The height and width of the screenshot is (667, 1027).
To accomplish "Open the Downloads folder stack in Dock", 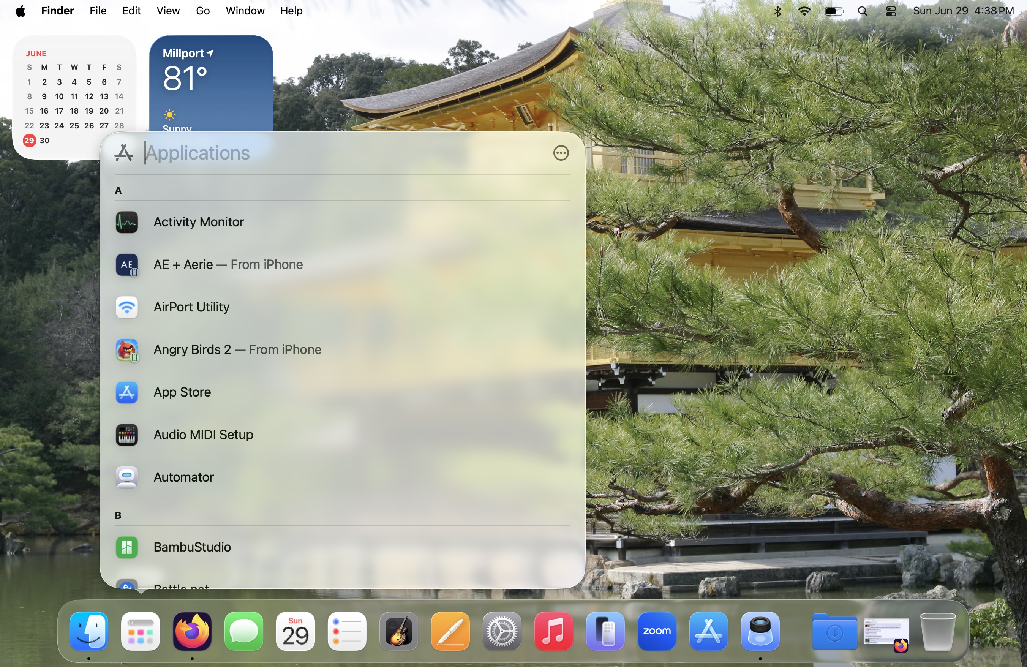I will point(834,632).
